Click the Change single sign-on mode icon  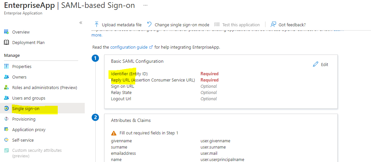click(149, 25)
